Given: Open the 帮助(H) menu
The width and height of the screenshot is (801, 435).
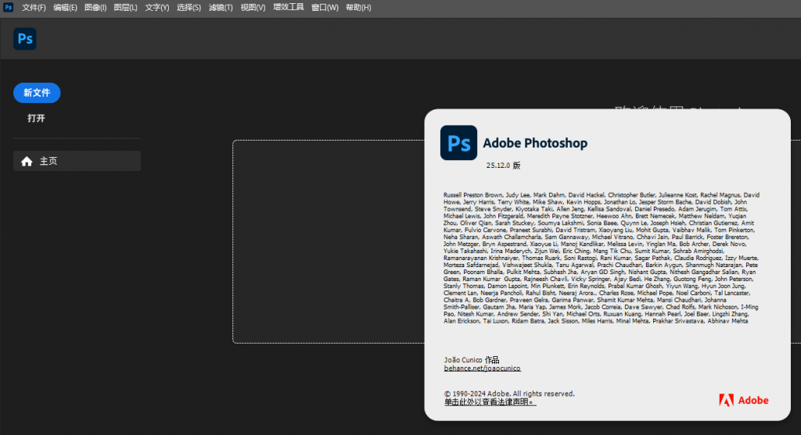Looking at the screenshot, I should click(358, 8).
